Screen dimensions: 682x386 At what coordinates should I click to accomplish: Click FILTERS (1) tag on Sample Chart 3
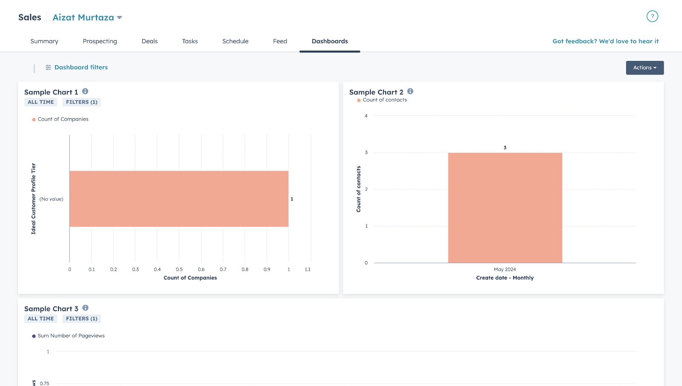[x=82, y=319]
